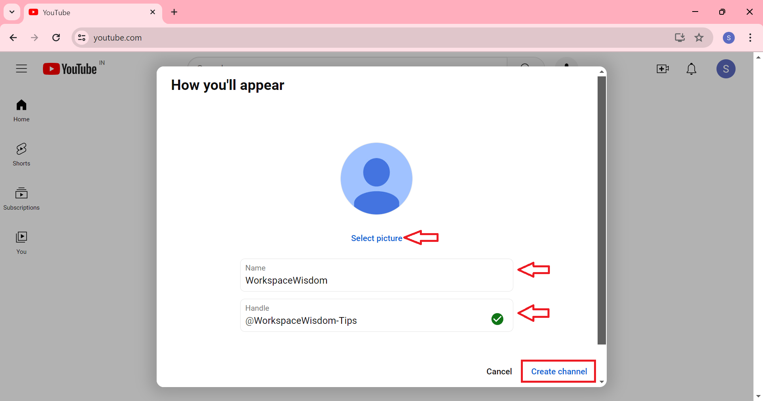763x401 pixels.
Task: Click the Create channel button
Action: pos(559,371)
